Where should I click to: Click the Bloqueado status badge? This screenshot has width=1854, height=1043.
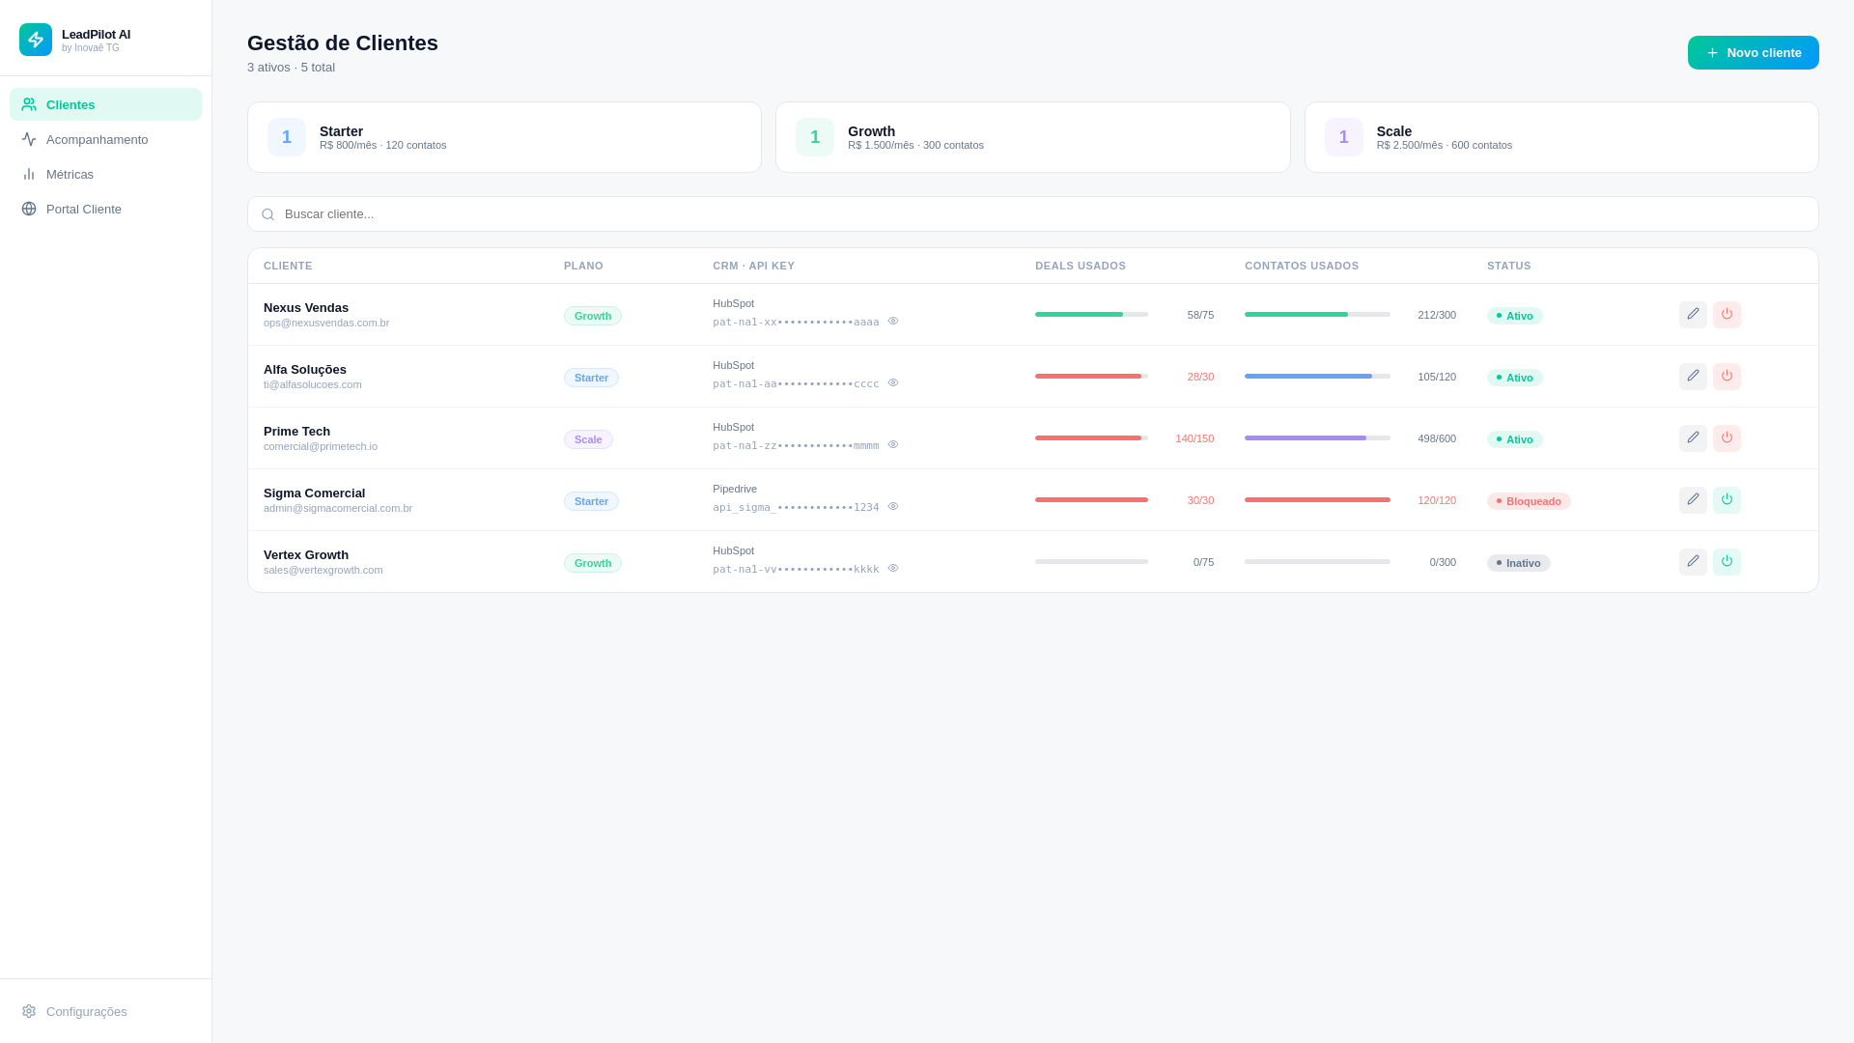tap(1529, 501)
